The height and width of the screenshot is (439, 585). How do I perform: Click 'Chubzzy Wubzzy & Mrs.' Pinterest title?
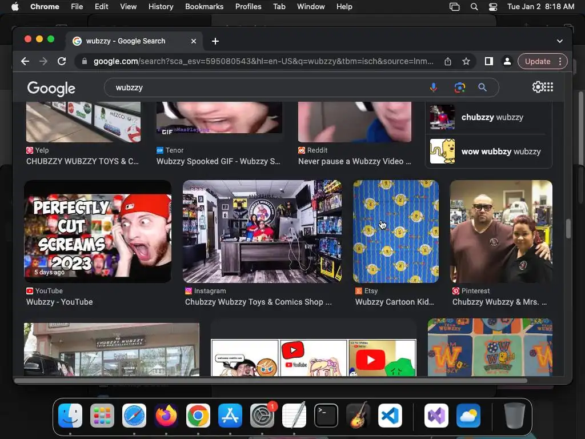point(499,302)
